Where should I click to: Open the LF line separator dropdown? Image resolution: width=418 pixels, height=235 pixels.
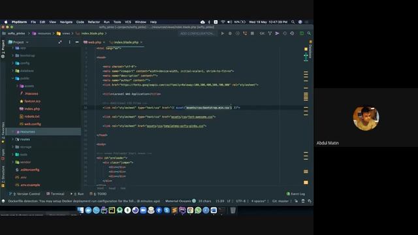[230, 201]
